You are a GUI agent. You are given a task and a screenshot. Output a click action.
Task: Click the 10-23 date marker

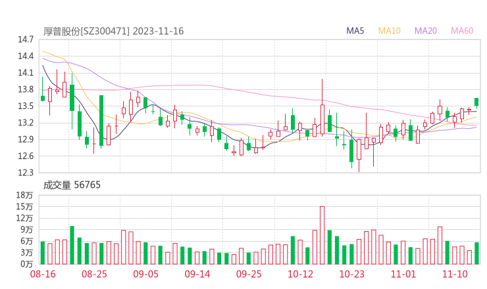click(351, 273)
